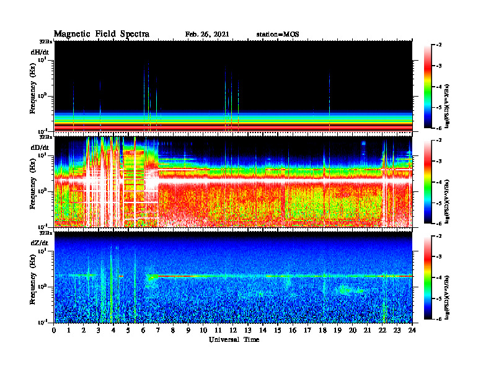Click hour "2" on the time axis
This screenshot has width=491, height=379.
(x=84, y=331)
